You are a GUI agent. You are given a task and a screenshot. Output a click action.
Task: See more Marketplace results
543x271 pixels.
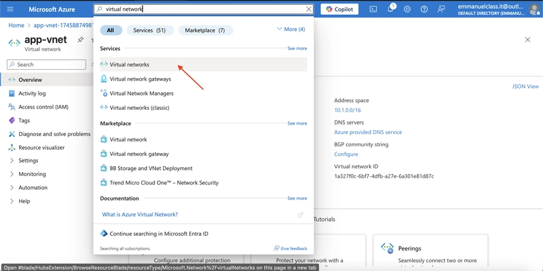(297, 123)
